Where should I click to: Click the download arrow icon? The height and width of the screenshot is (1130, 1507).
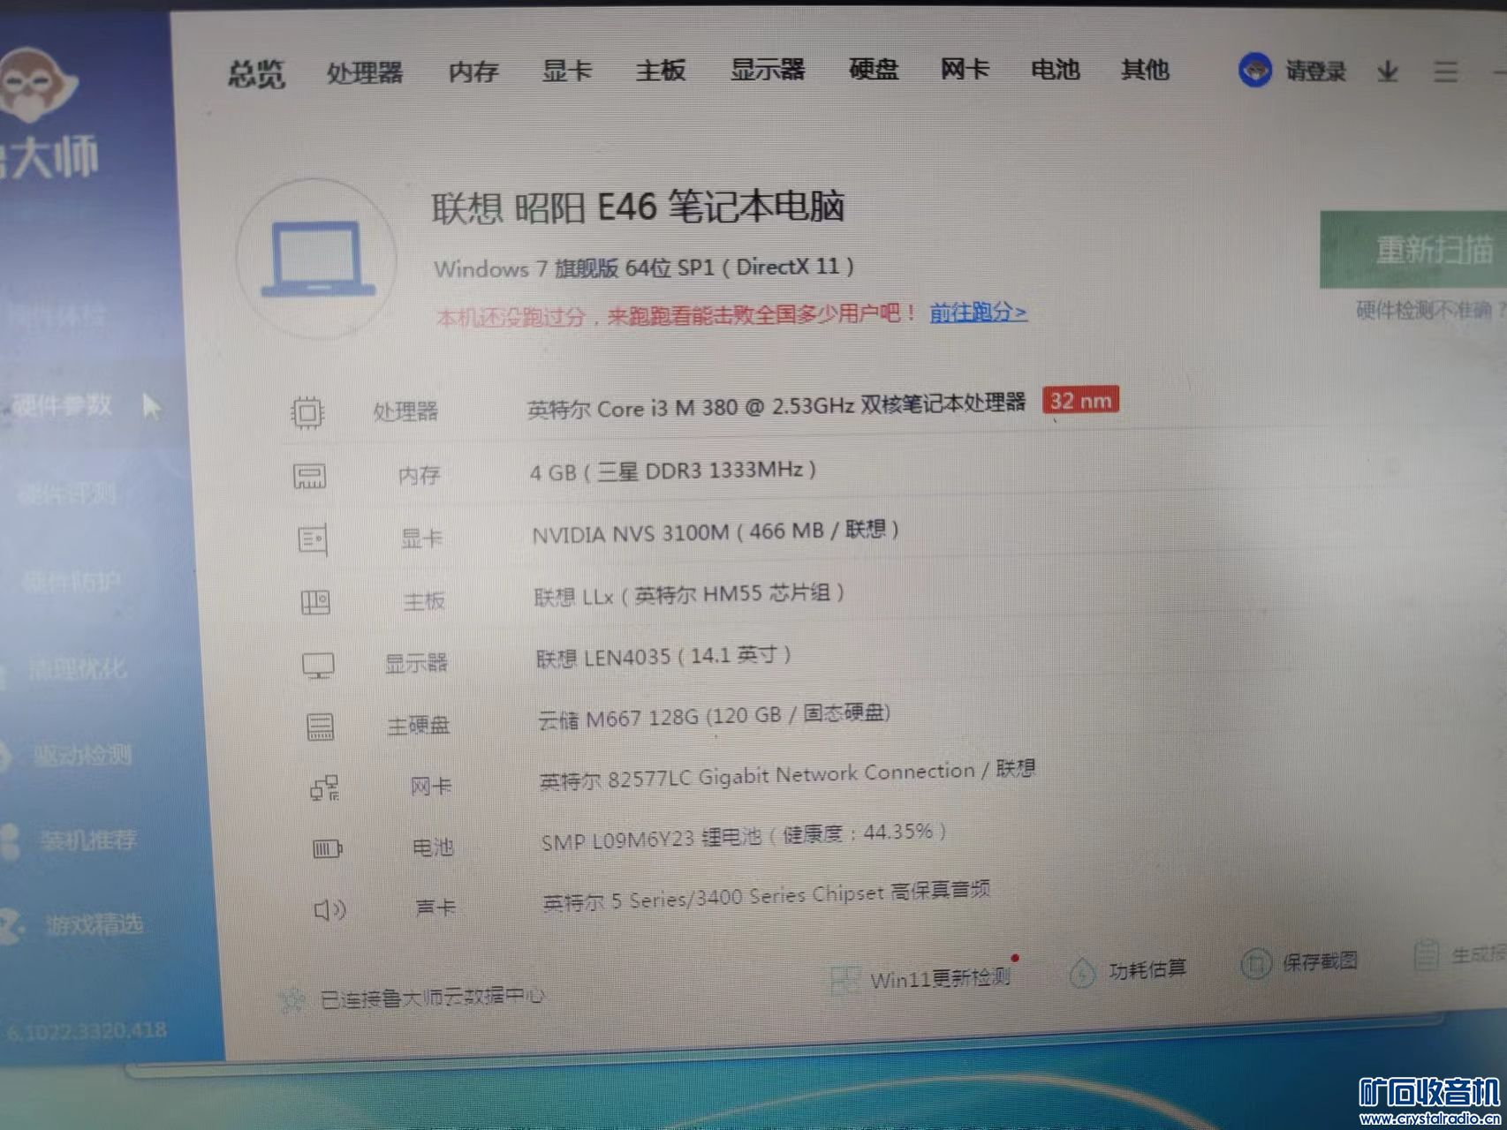[1388, 72]
